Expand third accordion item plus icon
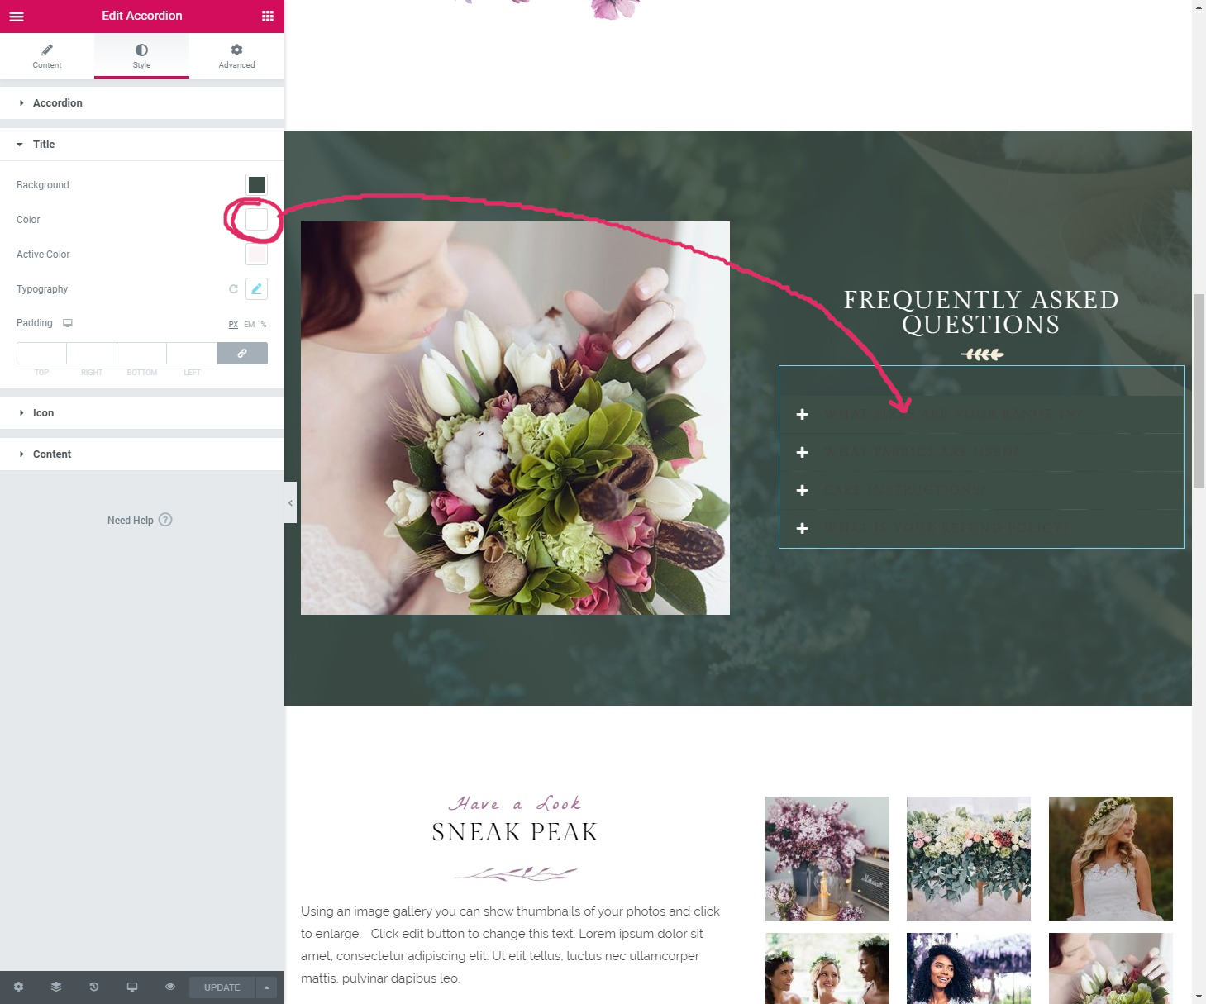This screenshot has width=1206, height=1004. click(x=802, y=490)
